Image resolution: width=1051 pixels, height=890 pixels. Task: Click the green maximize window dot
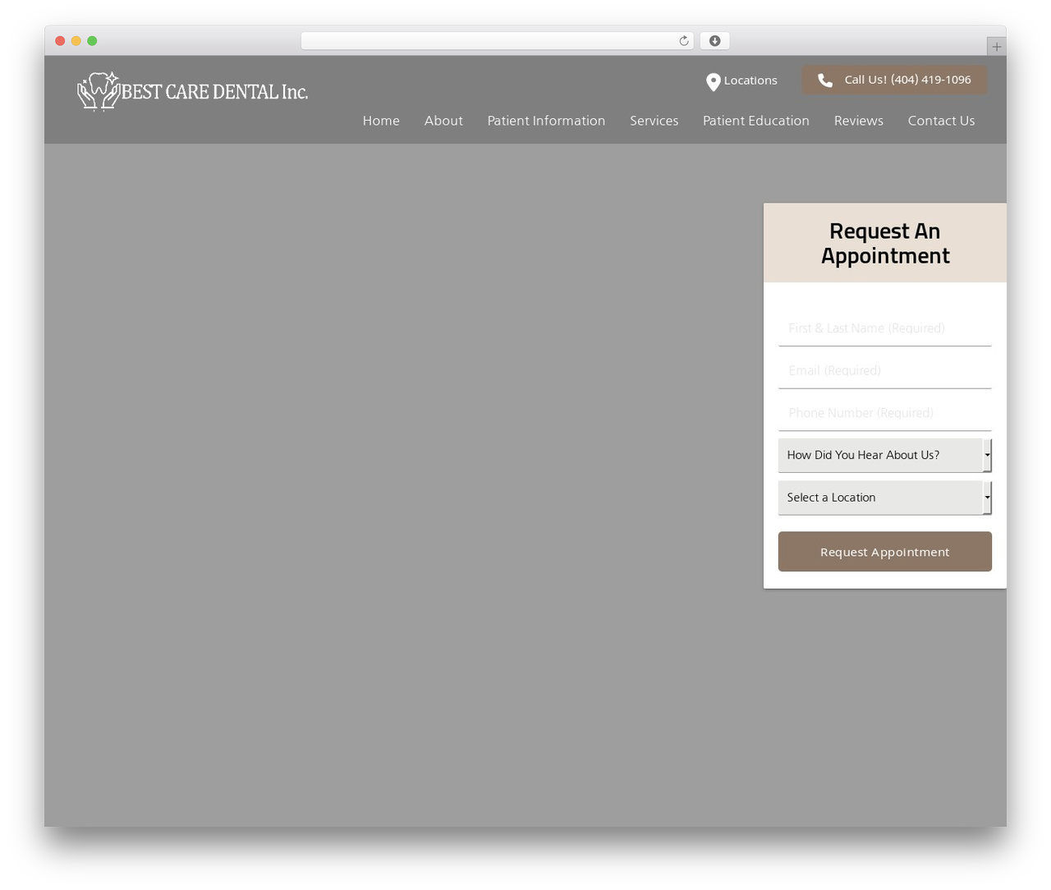(92, 41)
